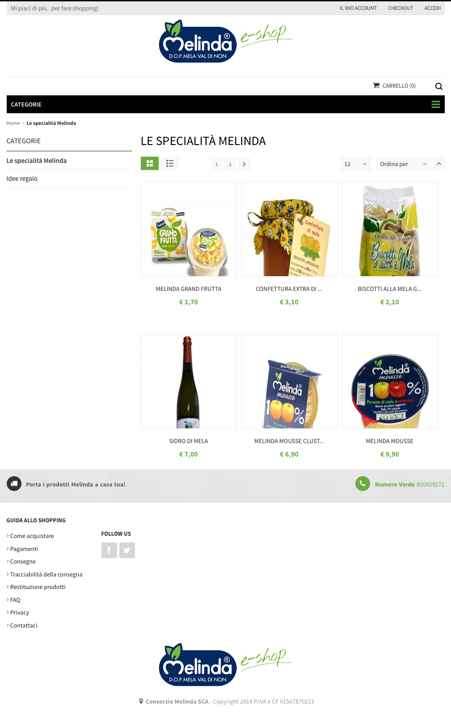Switch to grid view
The width and height of the screenshot is (451, 717).
(x=150, y=163)
